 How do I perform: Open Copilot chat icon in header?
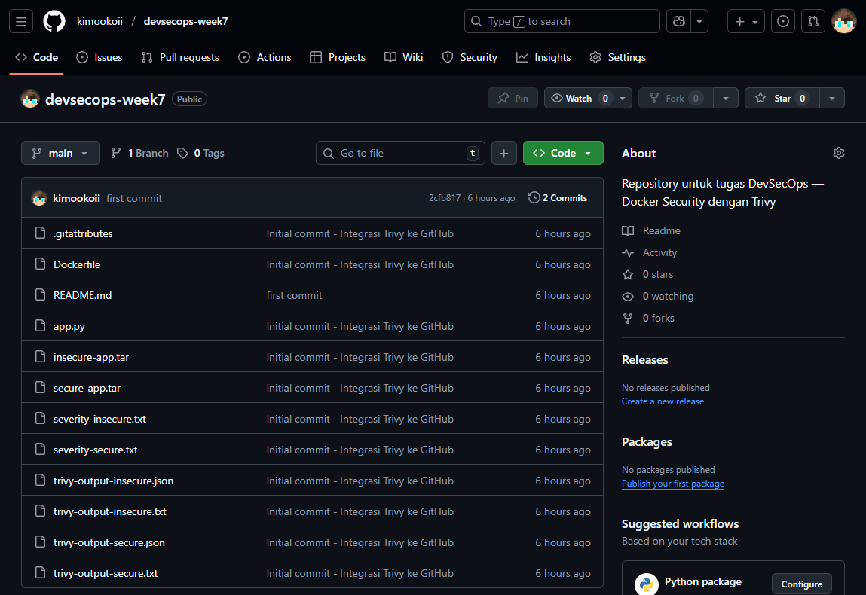678,21
